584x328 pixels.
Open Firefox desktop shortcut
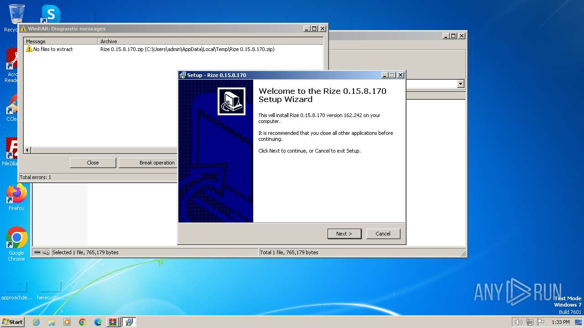[16, 197]
